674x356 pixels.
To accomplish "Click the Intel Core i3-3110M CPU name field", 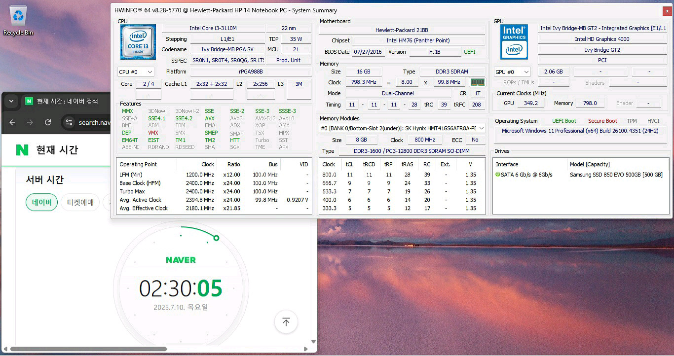I will tap(213, 29).
